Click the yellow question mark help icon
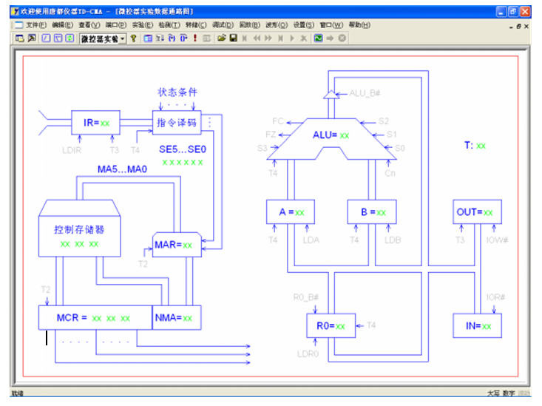Screen dimensions: 542x406 pos(134,38)
